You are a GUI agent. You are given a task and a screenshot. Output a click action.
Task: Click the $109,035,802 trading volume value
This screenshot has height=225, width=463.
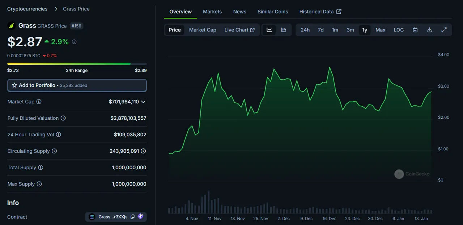coord(130,135)
